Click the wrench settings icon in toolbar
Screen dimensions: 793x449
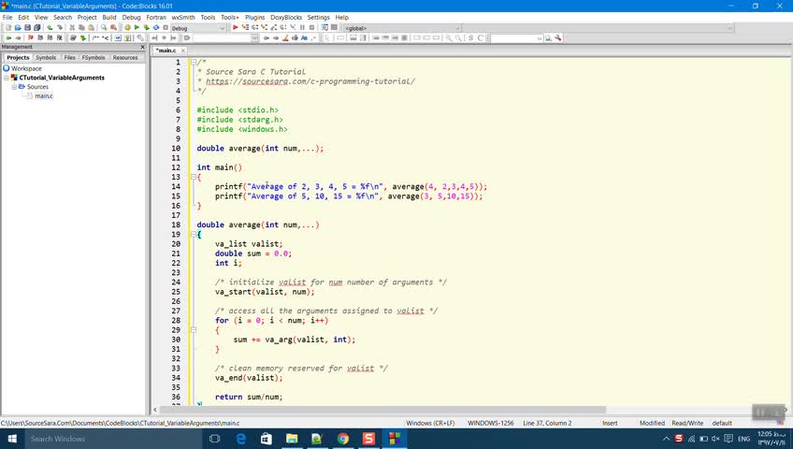[x=558, y=38]
